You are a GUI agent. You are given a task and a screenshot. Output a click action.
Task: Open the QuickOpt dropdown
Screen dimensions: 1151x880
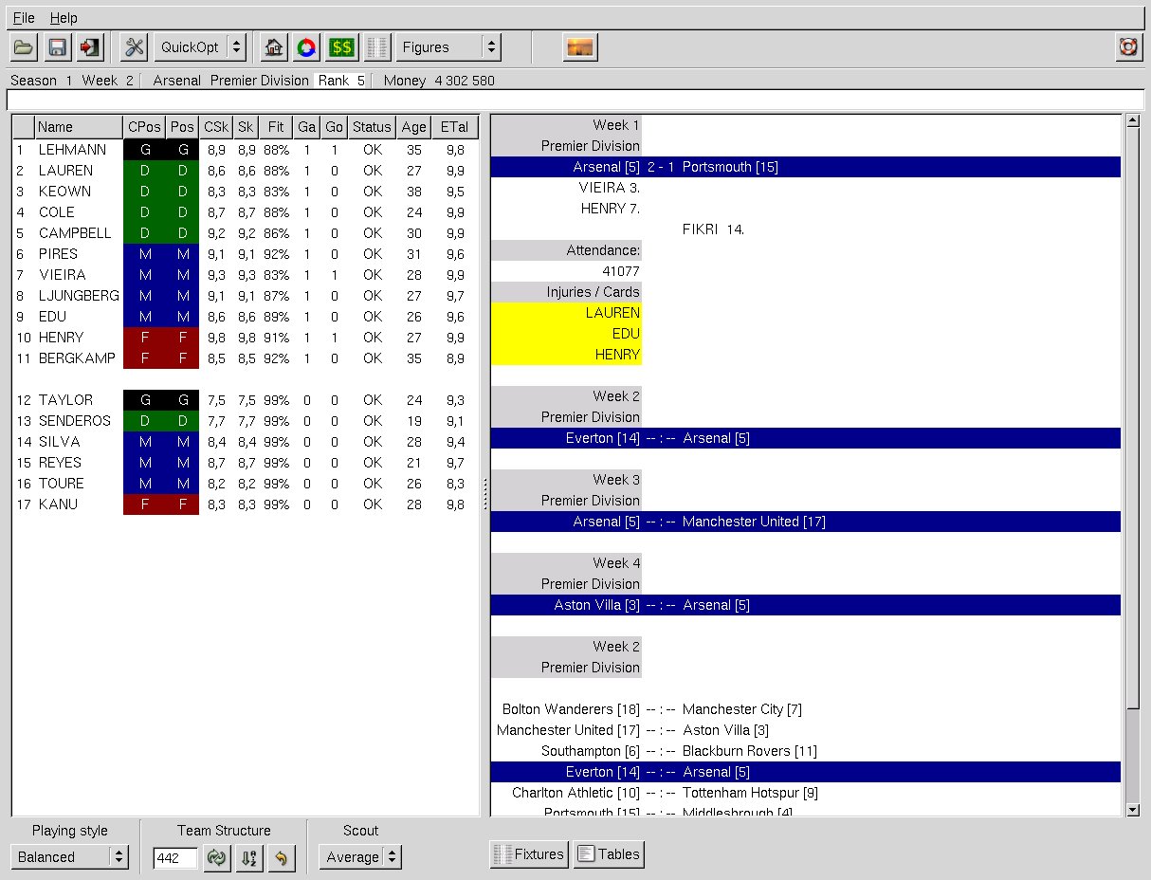click(200, 47)
